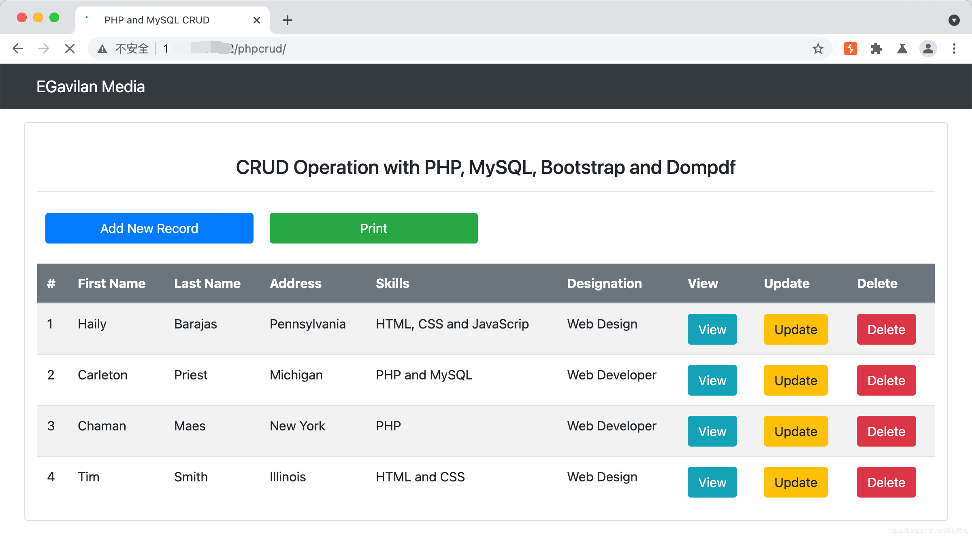This screenshot has width=972, height=538.
Task: Open the Extensions puzzle icon
Action: point(876,49)
